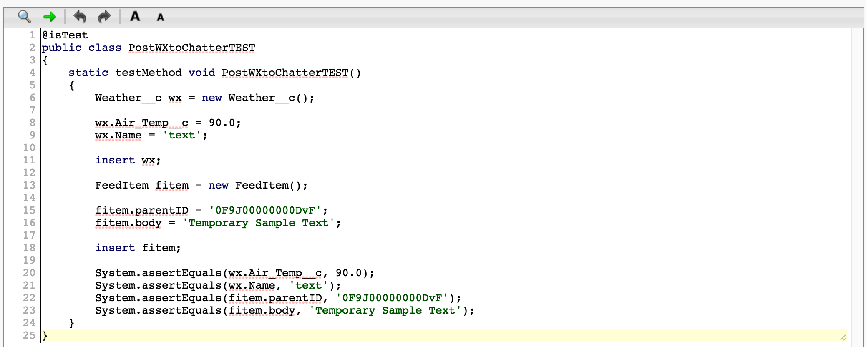
Task: Click the closing brace on highlighted line 25
Action: 45,336
